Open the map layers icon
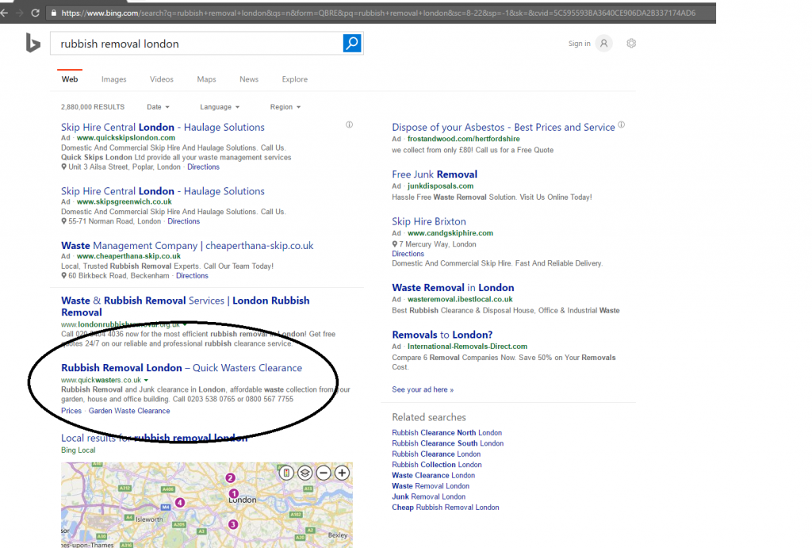812x548 pixels. click(305, 473)
